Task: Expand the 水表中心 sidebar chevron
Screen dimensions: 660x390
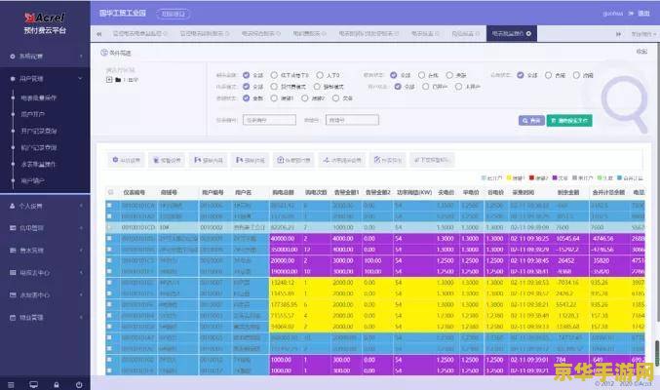Action: pyautogui.click(x=81, y=295)
